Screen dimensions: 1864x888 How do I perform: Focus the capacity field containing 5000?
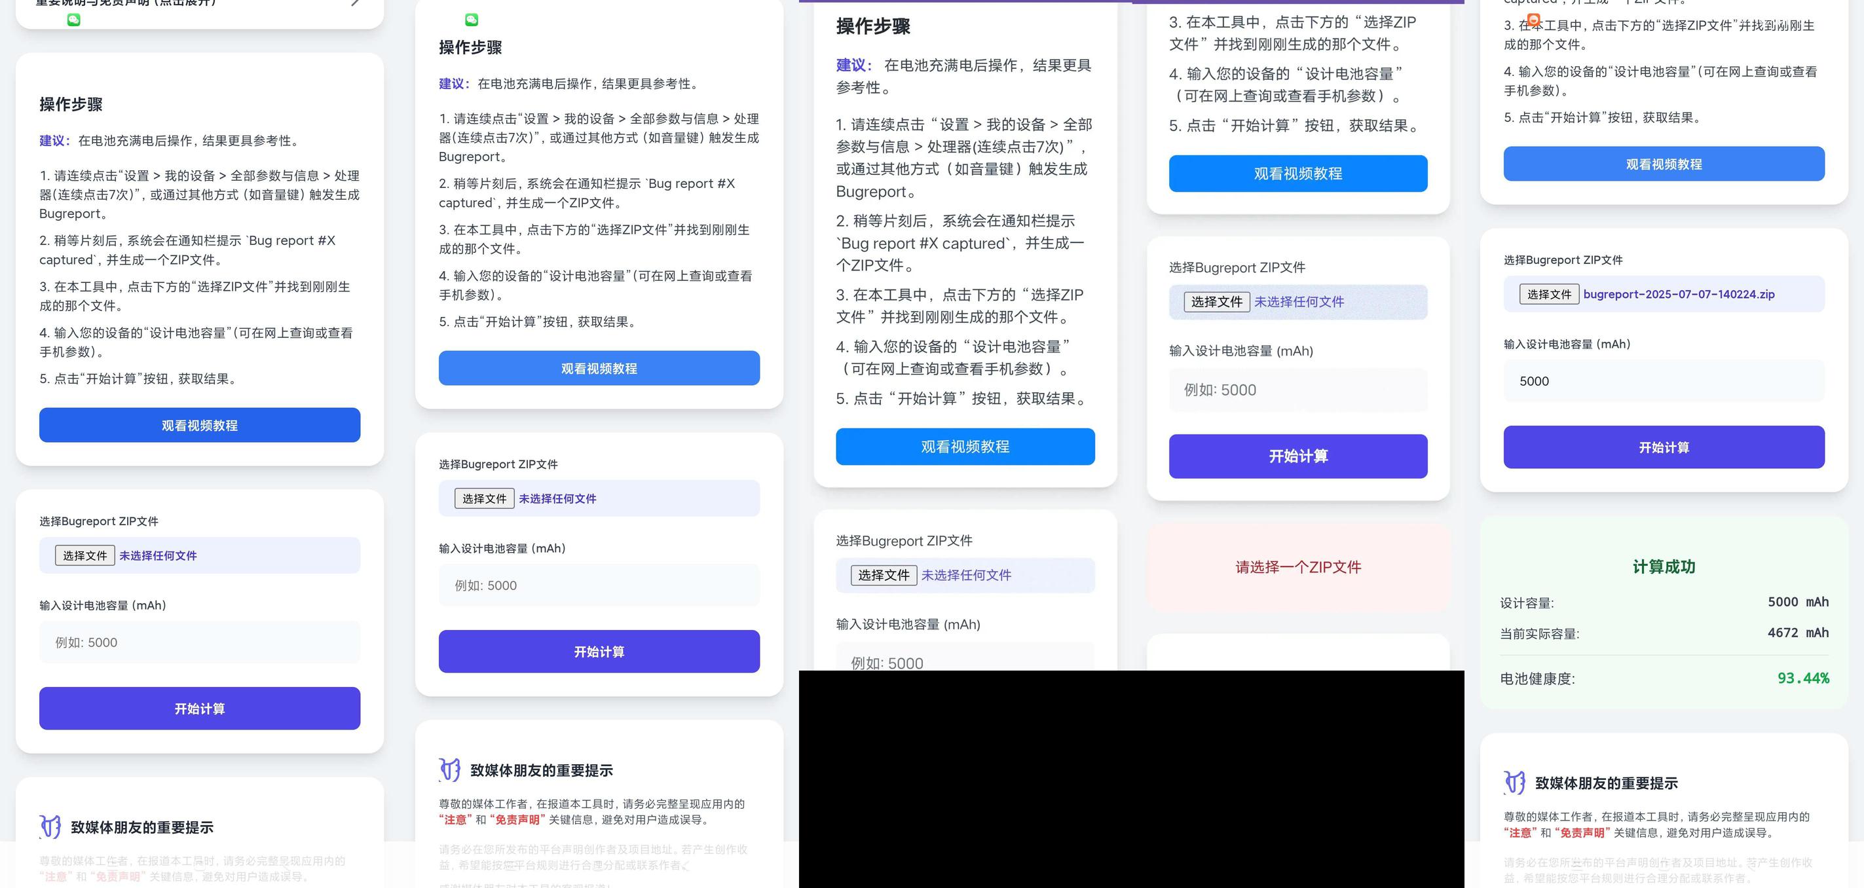click(1664, 380)
